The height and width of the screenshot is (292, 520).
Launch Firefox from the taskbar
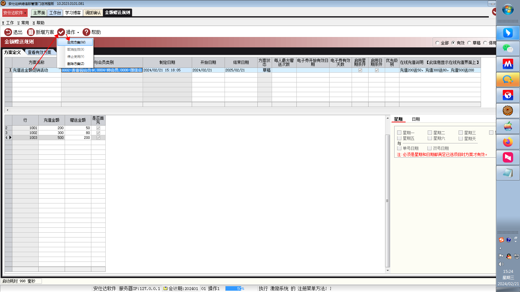click(508, 142)
